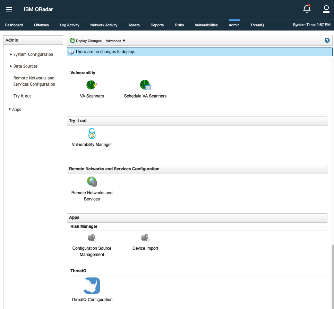The image size is (334, 309).
Task: Select System Configuration in sidebar
Action: (33, 54)
